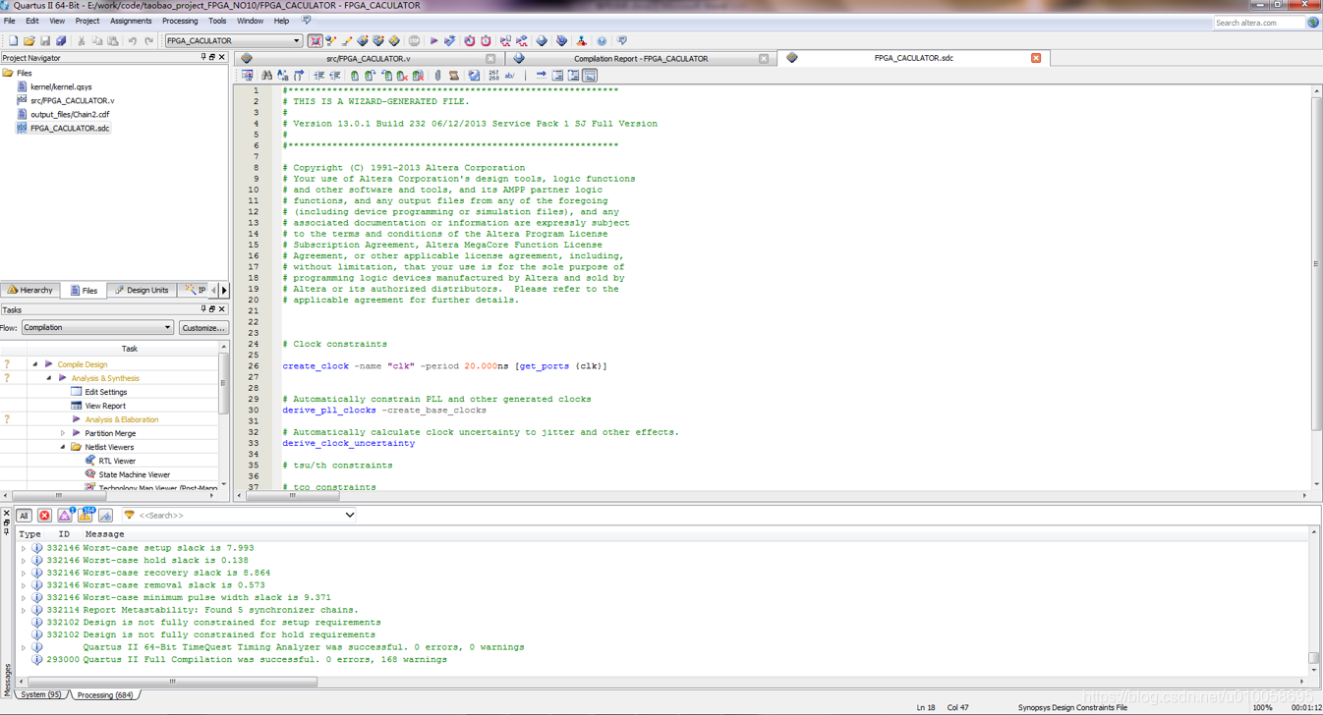The width and height of the screenshot is (1323, 715).
Task: Open message search filter dropdown
Action: click(350, 515)
